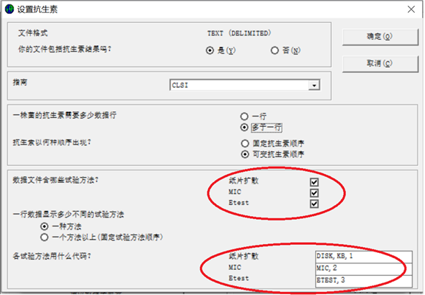Image resolution: width=425 pixels, height=295 pixels.
Task: Open the CLSI guideline dropdown arrow
Action: pyautogui.click(x=314, y=86)
